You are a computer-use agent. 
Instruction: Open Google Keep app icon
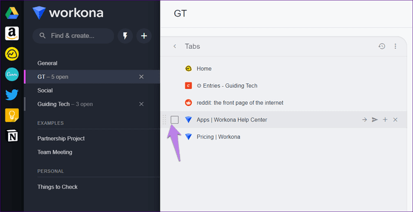(12, 115)
